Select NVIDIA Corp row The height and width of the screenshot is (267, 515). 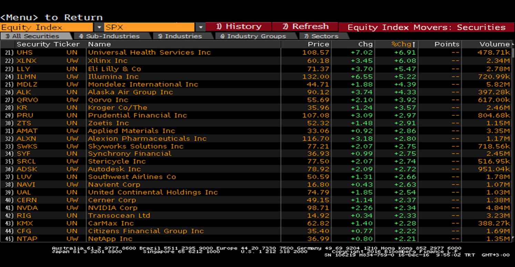(256, 208)
